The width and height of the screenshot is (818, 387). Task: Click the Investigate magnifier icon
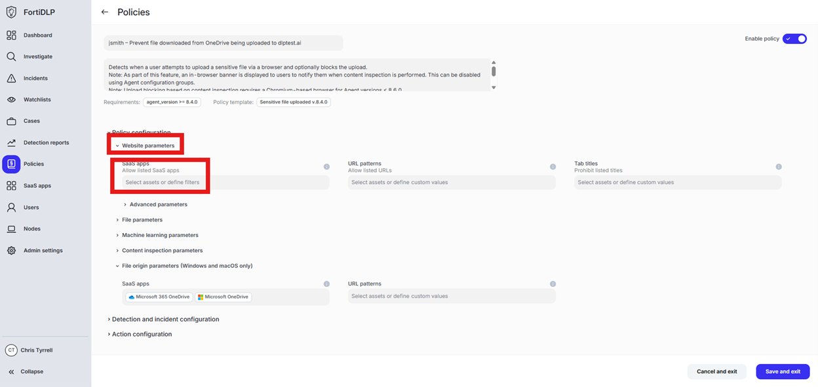pyautogui.click(x=11, y=57)
